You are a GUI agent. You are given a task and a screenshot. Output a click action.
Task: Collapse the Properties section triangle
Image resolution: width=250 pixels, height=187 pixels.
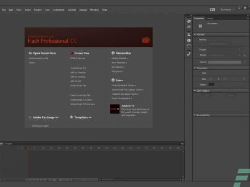[x=195, y=68]
